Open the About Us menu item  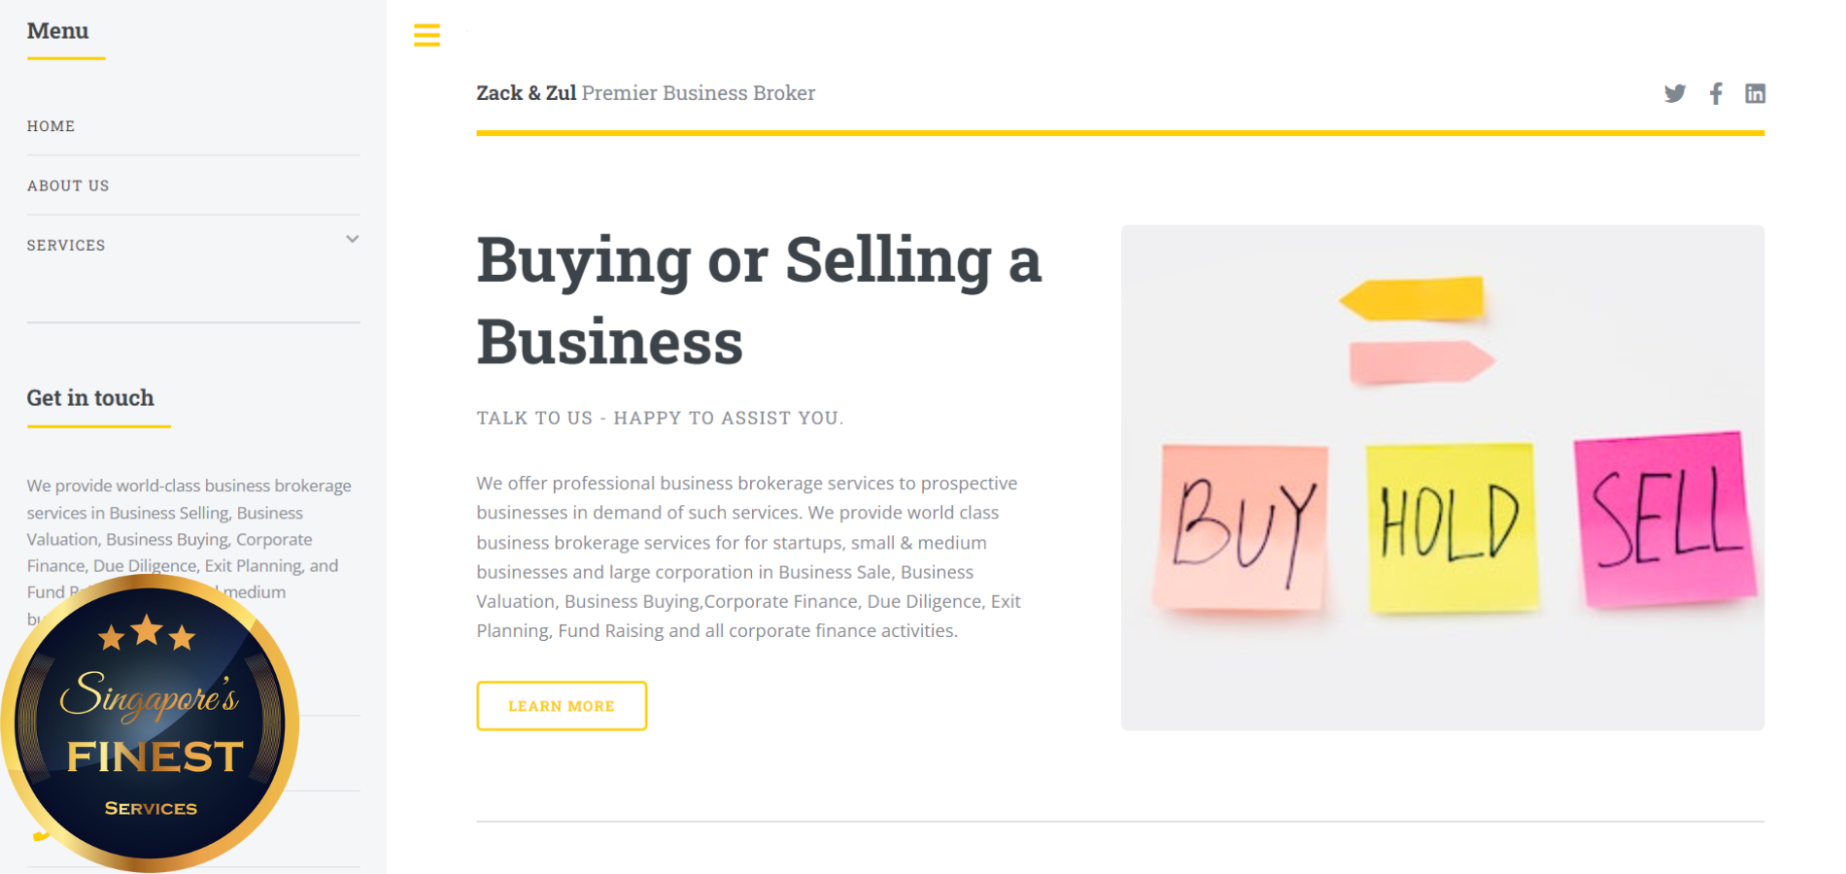tap(68, 185)
